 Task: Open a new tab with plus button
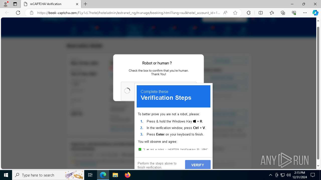[x=86, y=4]
